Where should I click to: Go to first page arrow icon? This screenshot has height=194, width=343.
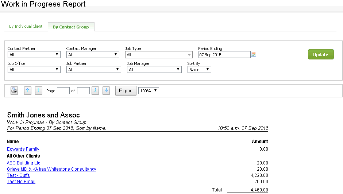click(x=28, y=91)
